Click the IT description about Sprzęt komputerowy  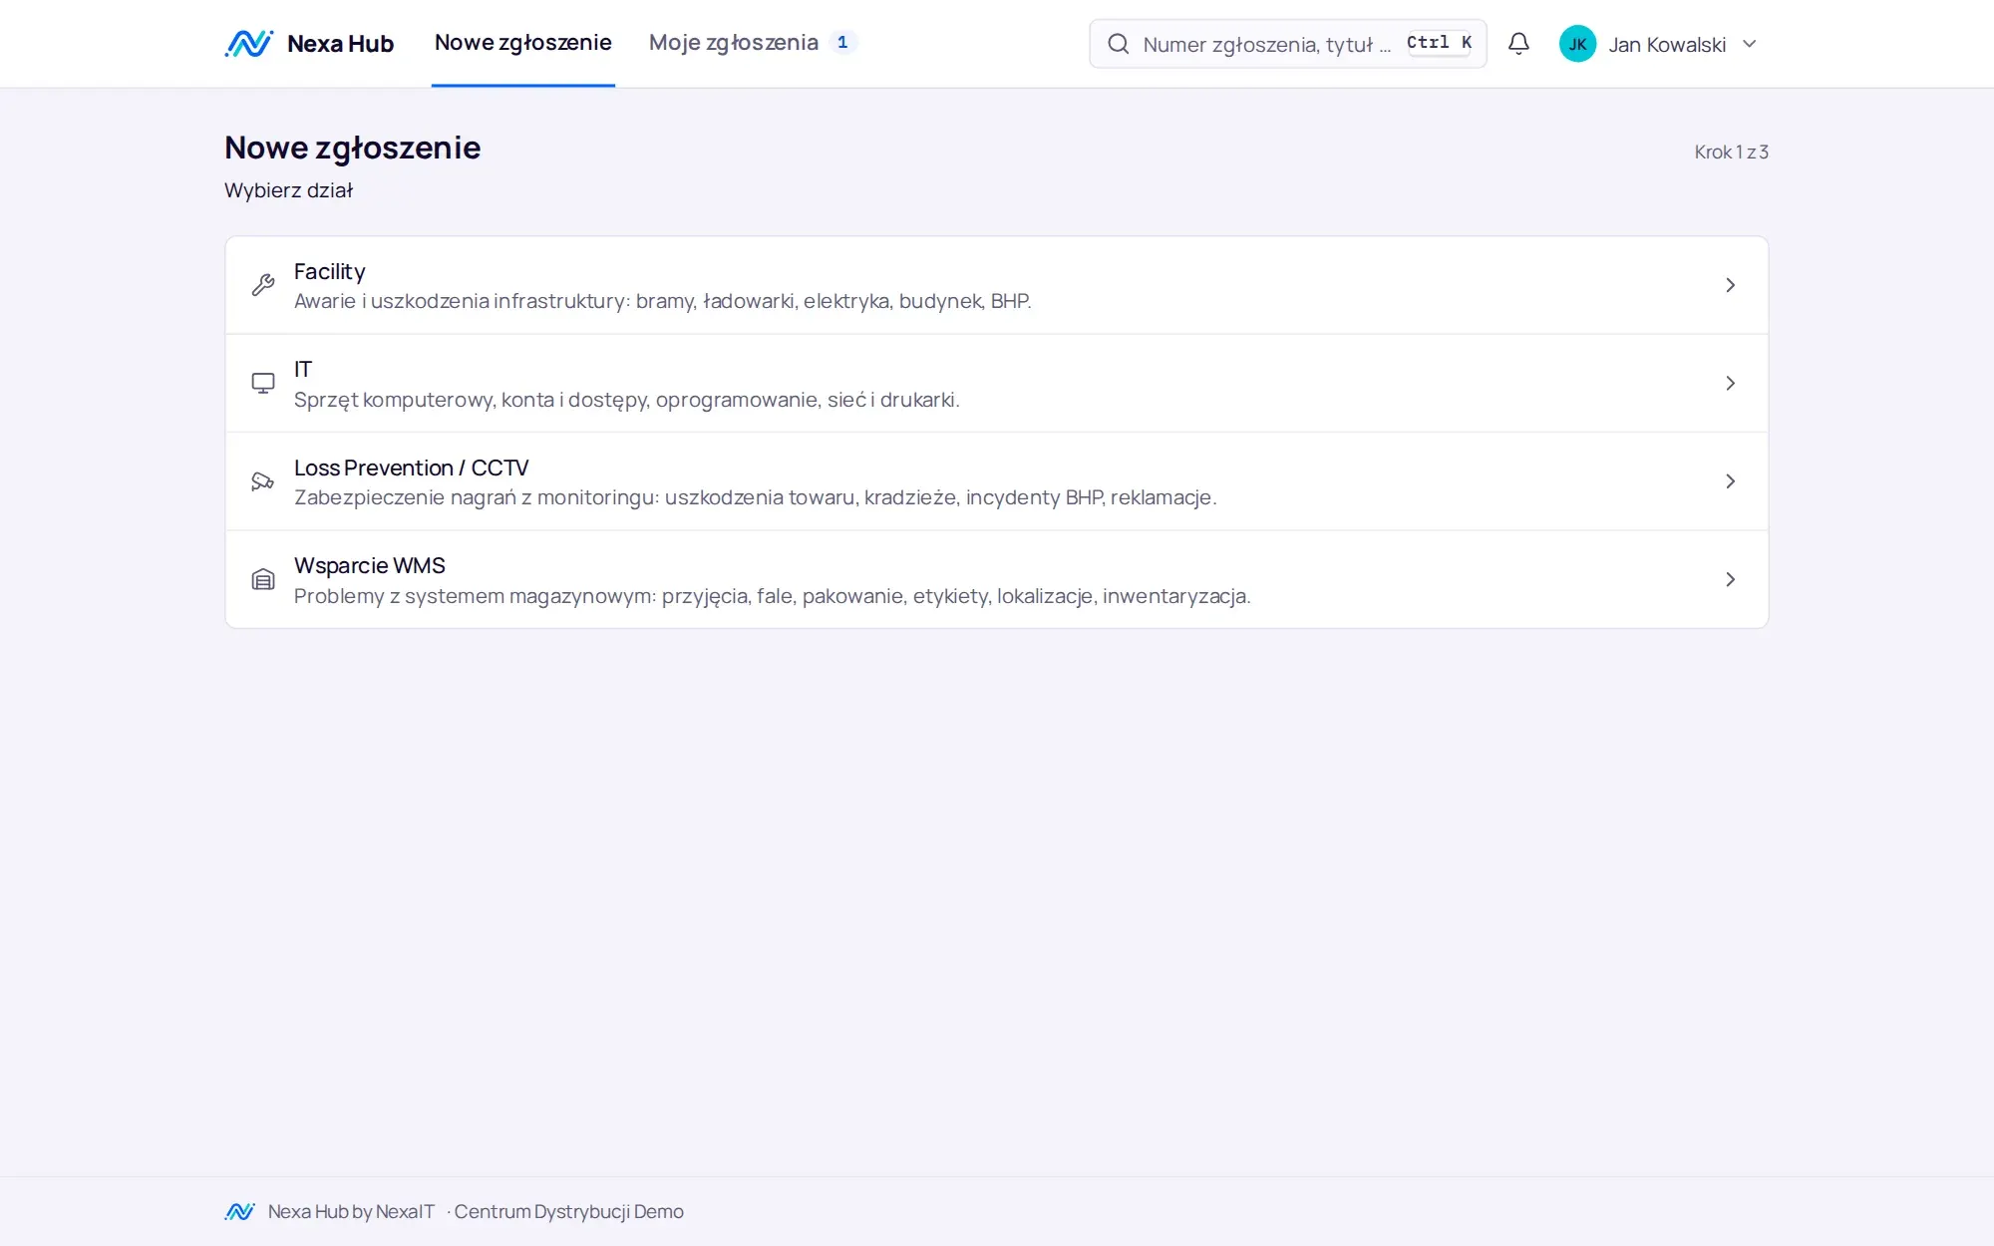pyautogui.click(x=627, y=400)
